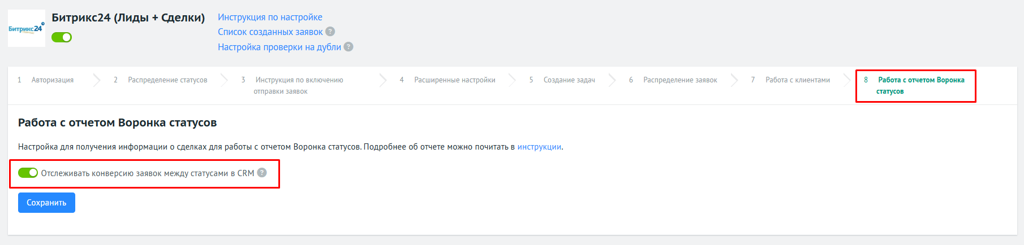Open step 3 'Инструкция по включению отправки заявок'
1024x245 pixels.
[x=299, y=85]
